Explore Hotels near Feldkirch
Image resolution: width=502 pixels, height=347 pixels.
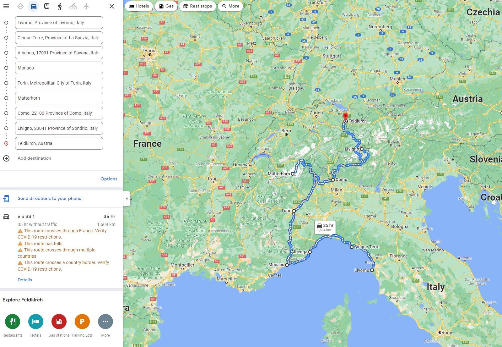tap(36, 322)
